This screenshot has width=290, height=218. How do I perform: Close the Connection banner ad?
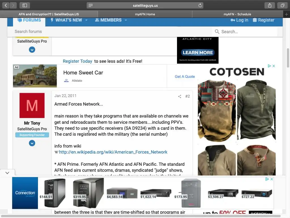(272, 179)
